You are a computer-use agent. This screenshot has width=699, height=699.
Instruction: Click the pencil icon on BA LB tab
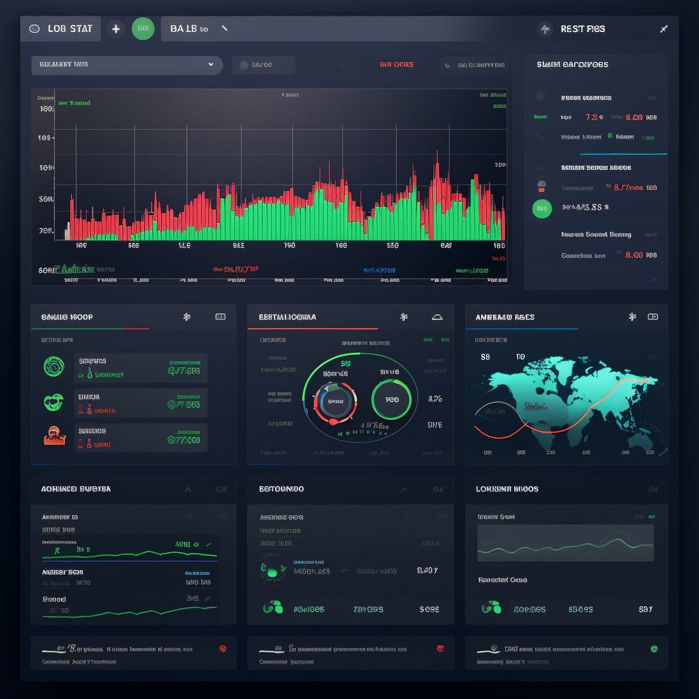tap(225, 29)
